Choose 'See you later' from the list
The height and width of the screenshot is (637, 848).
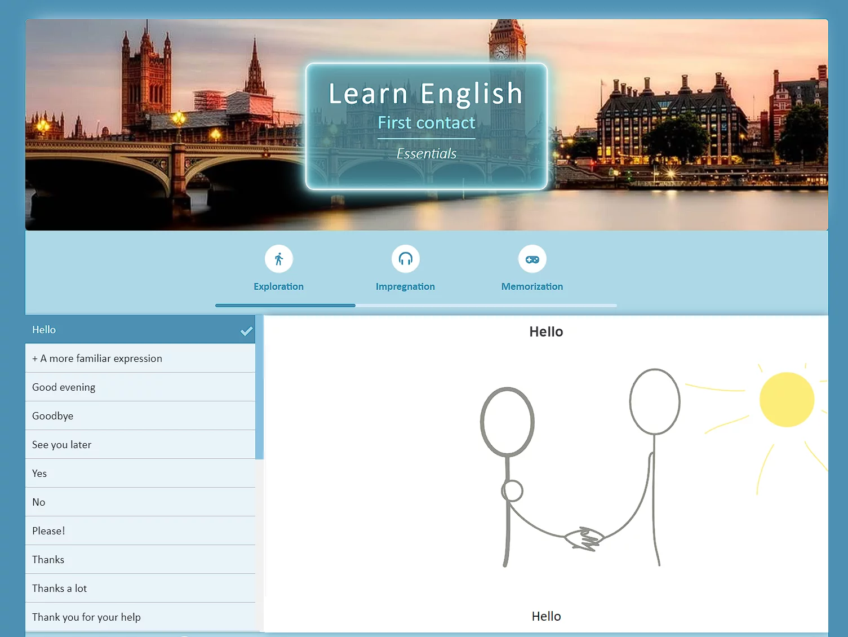pos(61,445)
